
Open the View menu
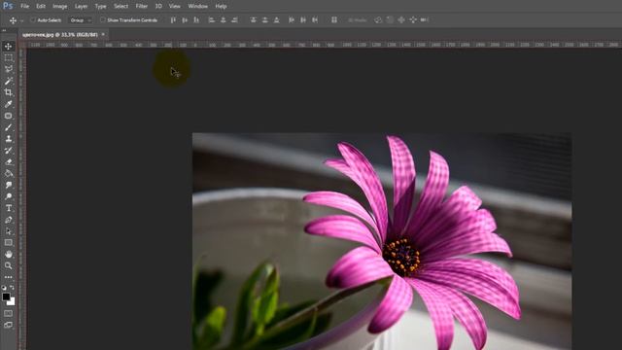175,7
